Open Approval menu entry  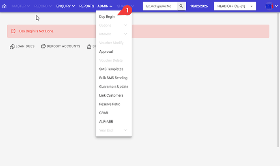tap(106, 52)
